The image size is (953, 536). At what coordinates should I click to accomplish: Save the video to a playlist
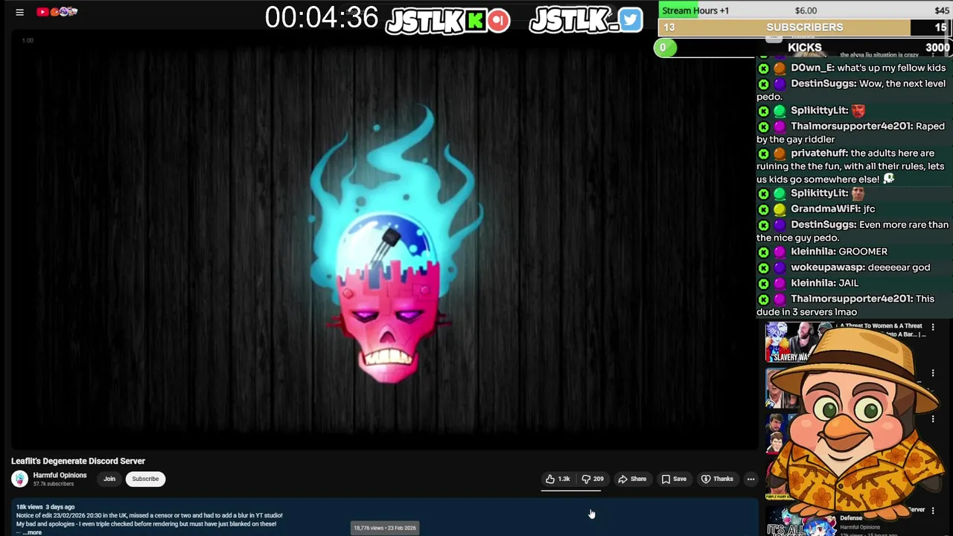point(675,479)
